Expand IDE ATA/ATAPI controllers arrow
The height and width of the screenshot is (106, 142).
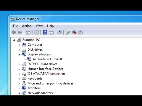click(19, 74)
